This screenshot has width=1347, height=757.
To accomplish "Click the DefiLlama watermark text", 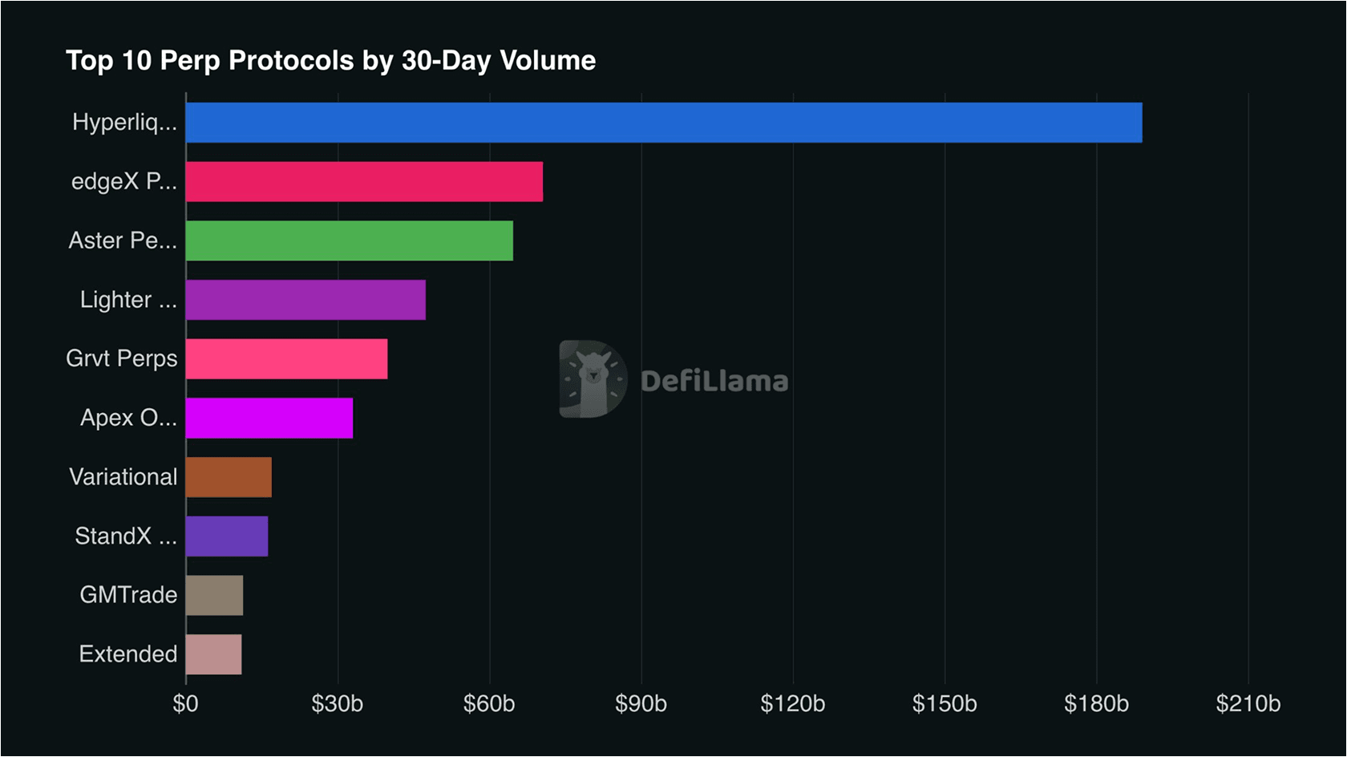I will [x=714, y=381].
